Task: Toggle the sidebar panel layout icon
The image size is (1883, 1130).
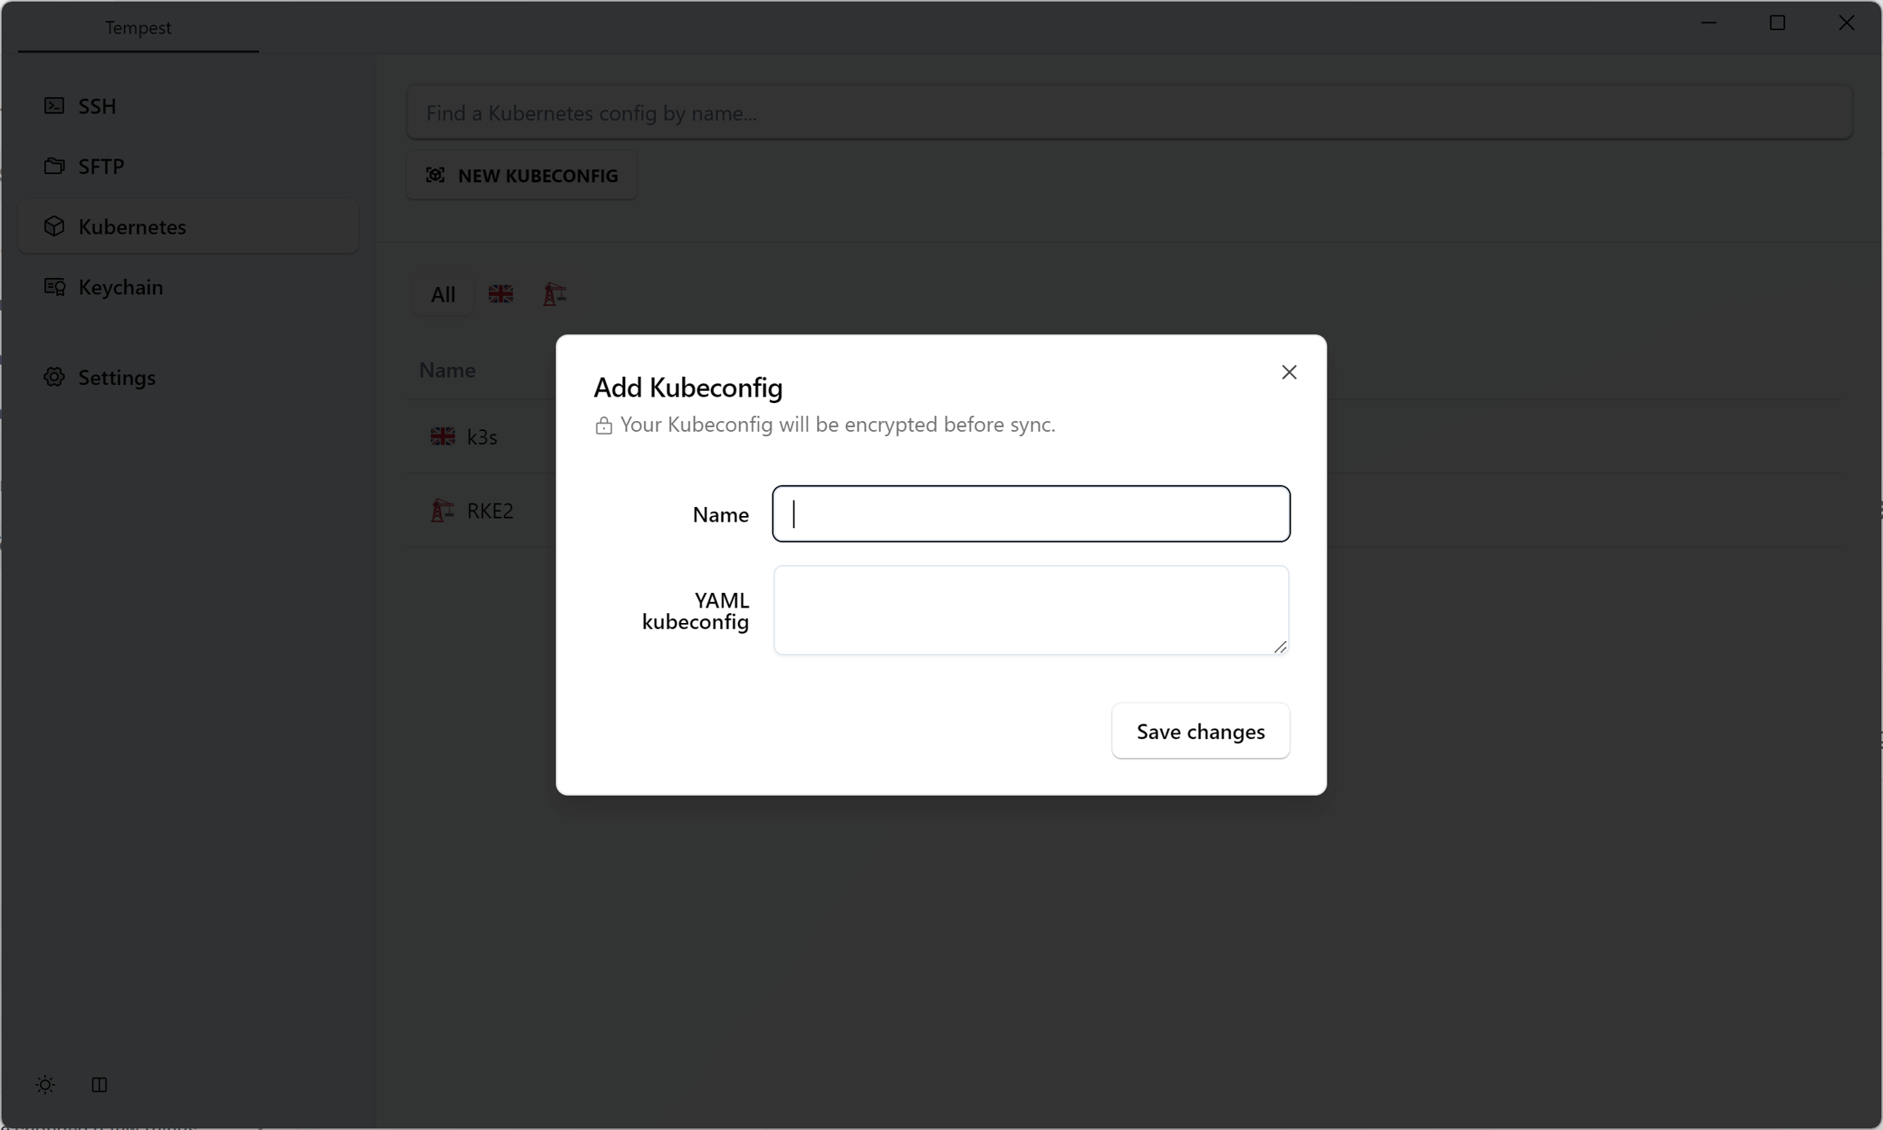Action: pos(99,1085)
